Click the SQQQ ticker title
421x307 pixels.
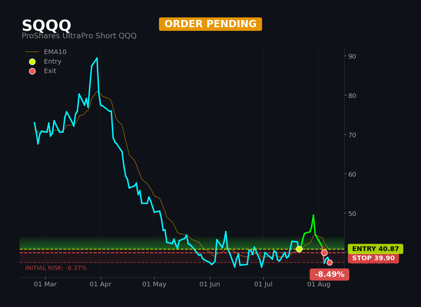tap(47, 26)
